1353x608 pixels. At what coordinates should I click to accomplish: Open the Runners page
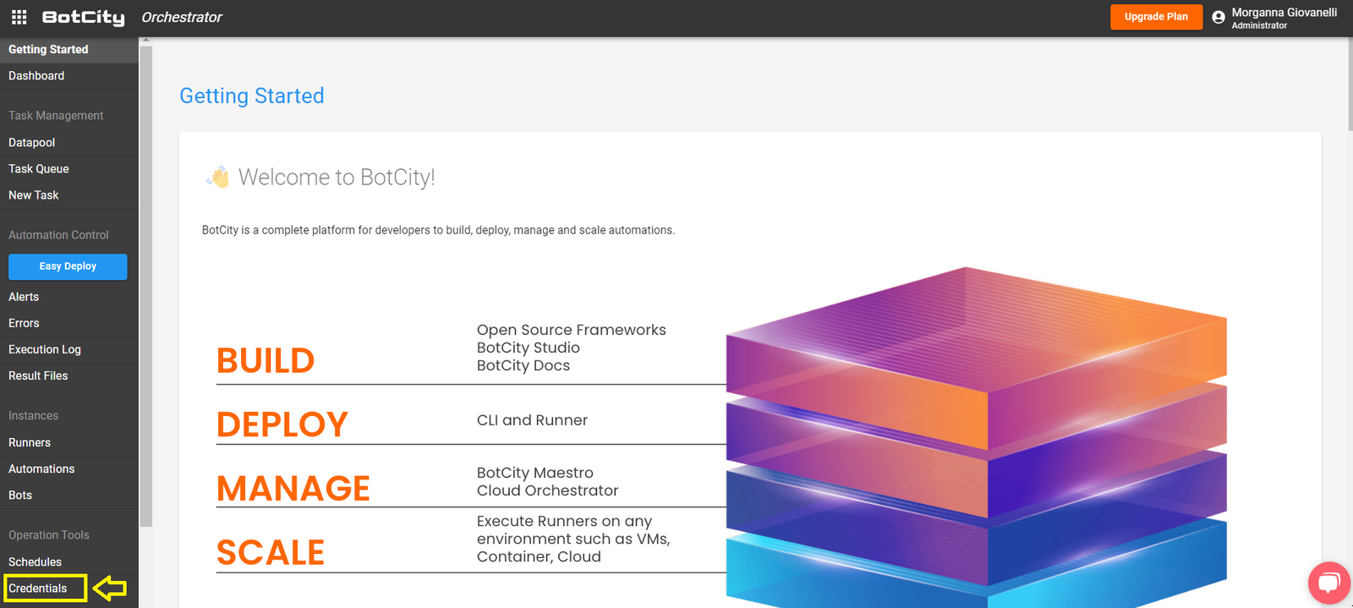(x=69, y=443)
